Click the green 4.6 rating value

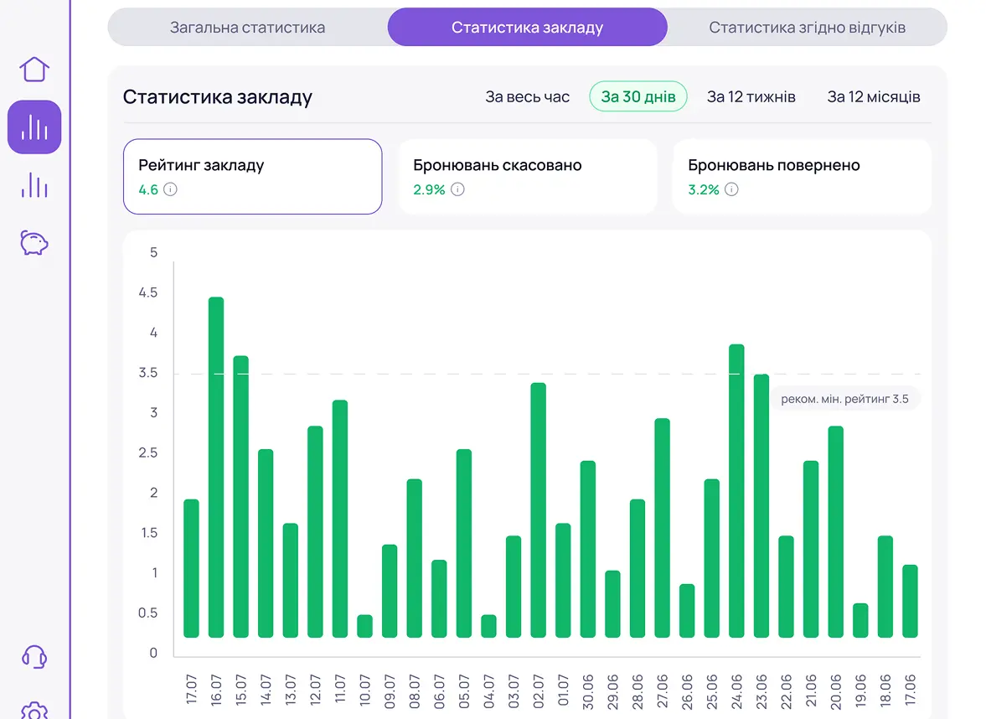[x=148, y=189]
